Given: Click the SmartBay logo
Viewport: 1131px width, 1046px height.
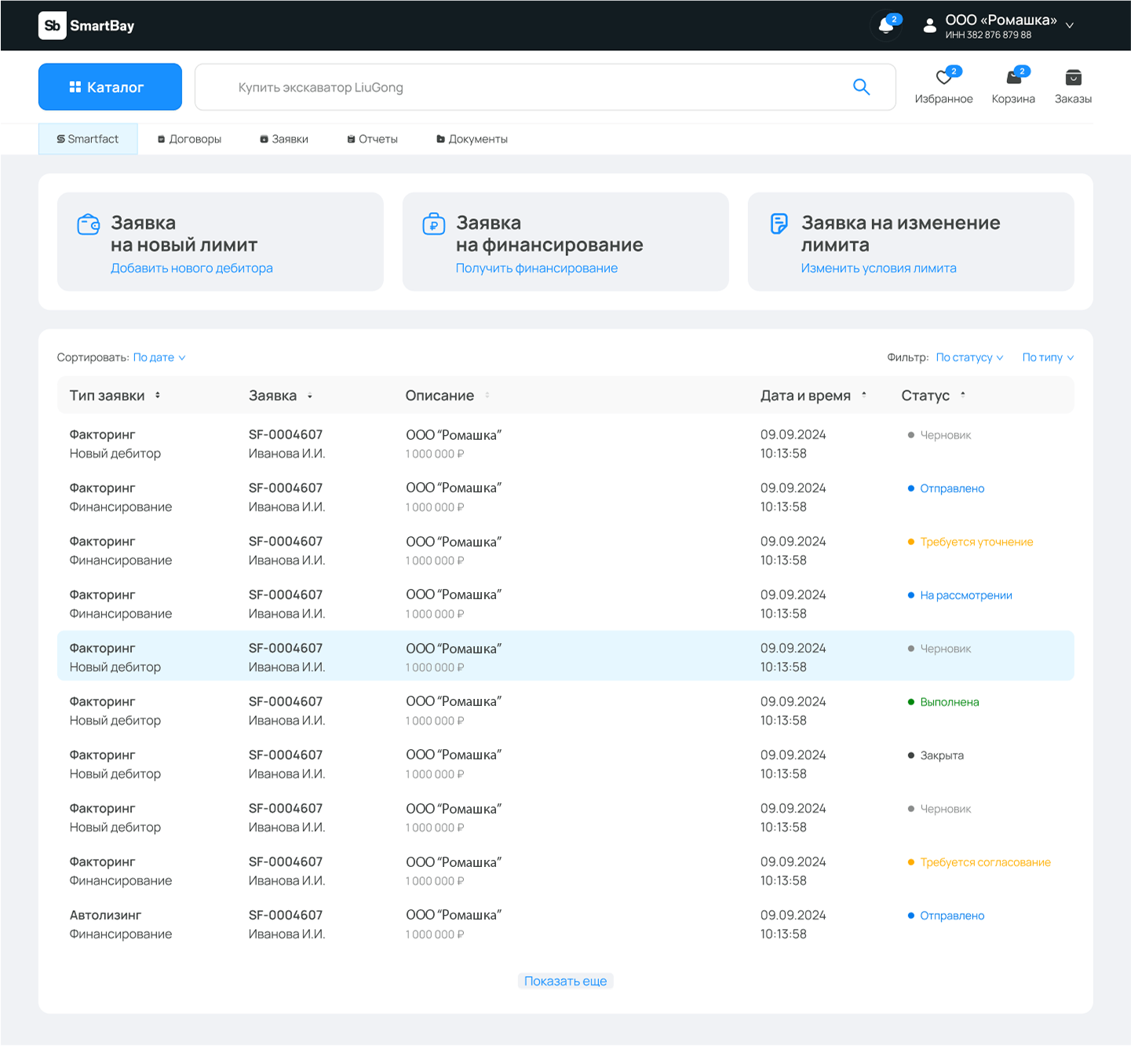Looking at the screenshot, I should (87, 25).
